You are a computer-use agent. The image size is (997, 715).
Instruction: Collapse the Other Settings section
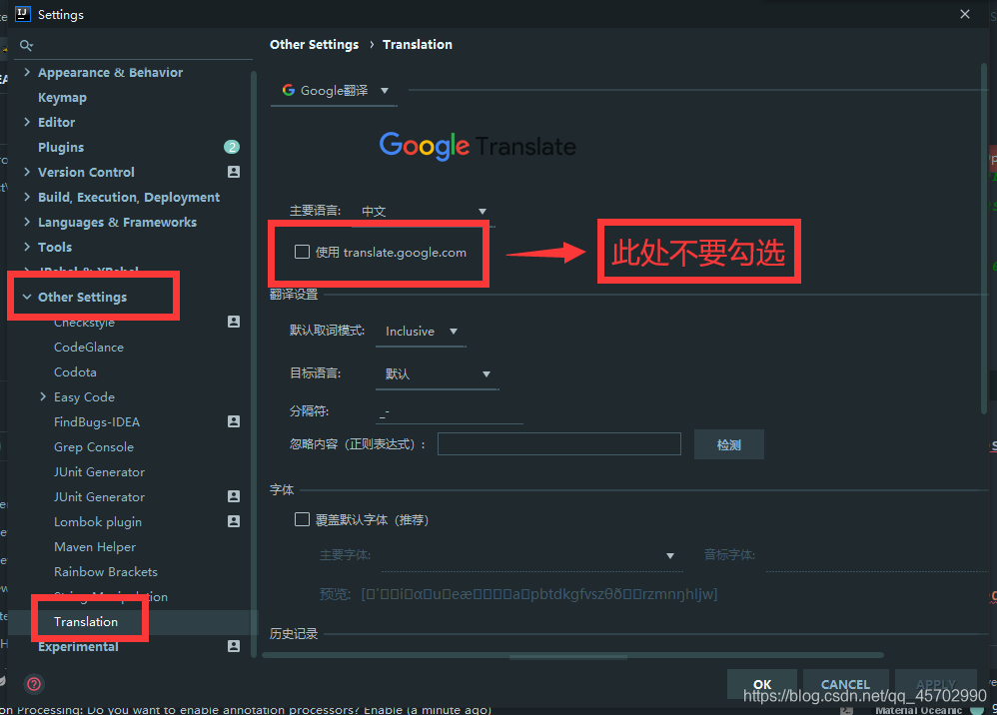pos(27,297)
